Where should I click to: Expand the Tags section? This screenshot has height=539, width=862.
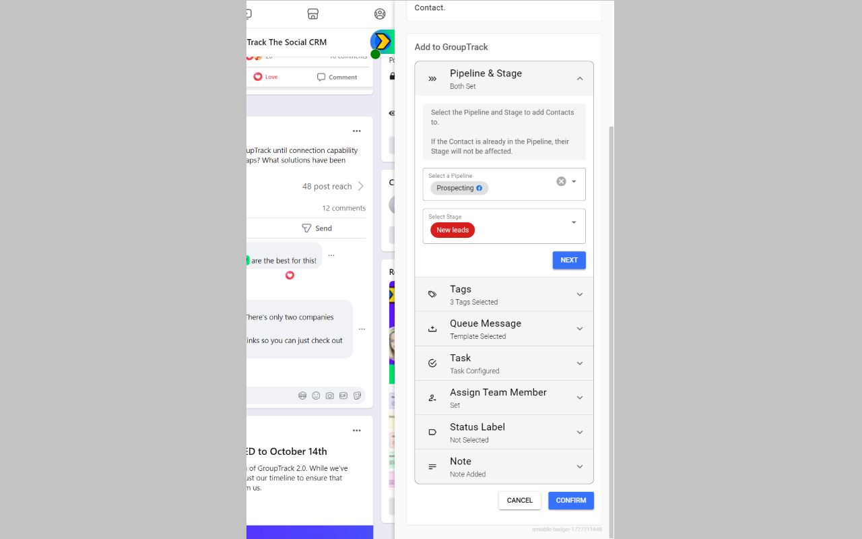(504, 294)
